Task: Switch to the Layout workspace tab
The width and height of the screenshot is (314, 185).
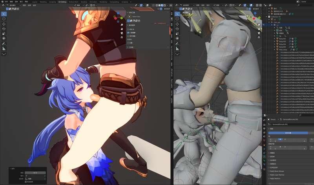Action: point(35,2)
